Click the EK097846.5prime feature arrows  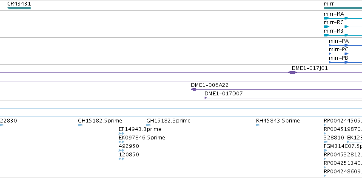click(x=121, y=142)
